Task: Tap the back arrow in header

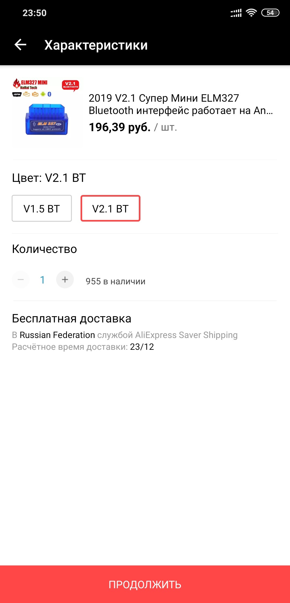Action: coord(20,45)
